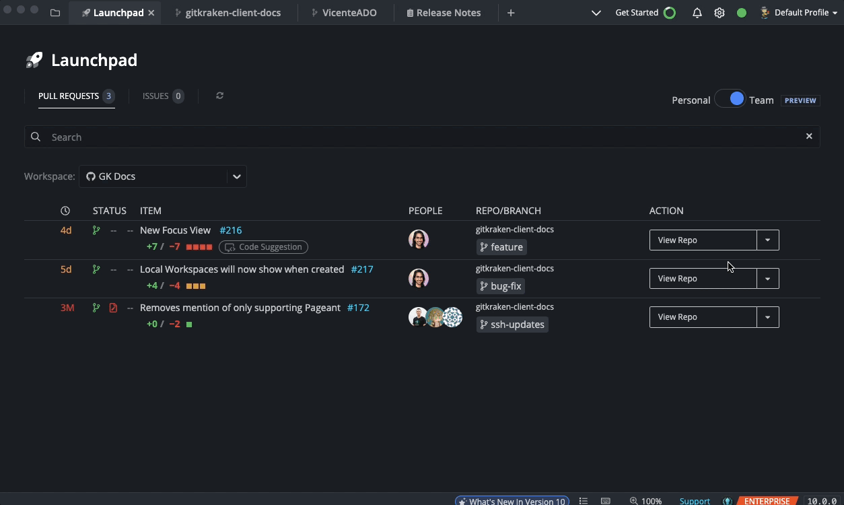Click View Repo for New Focus View
Screen dimensions: 844x505
pos(703,240)
